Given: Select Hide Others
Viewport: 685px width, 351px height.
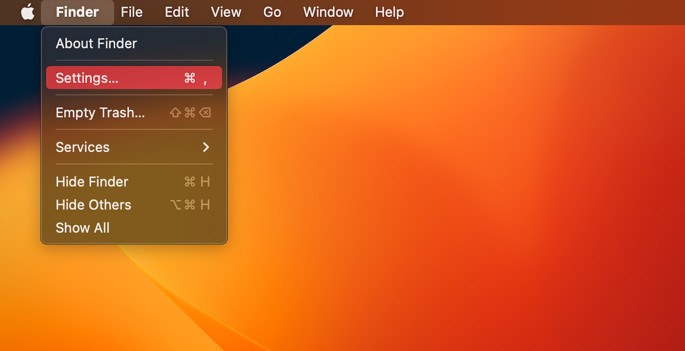Looking at the screenshot, I should [x=134, y=204].
